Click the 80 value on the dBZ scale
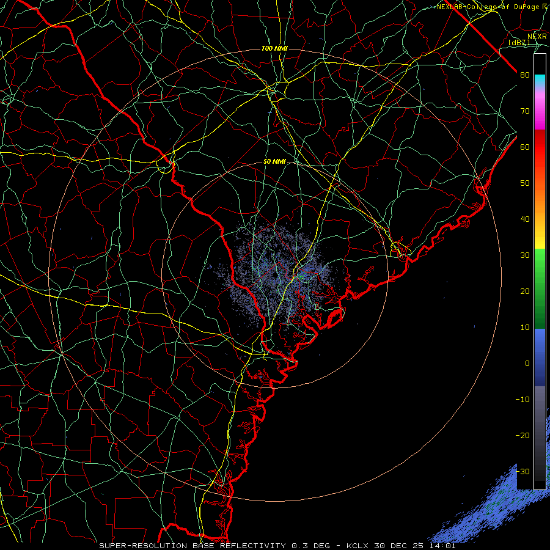This screenshot has width=550, height=550. [x=525, y=75]
